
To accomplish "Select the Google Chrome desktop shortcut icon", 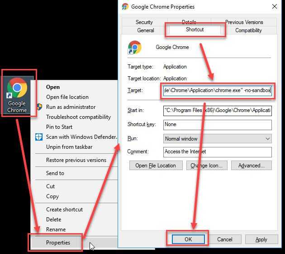I will coord(17,95).
